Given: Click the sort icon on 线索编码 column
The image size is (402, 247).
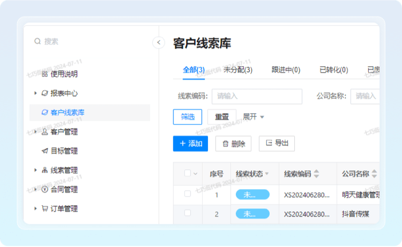Looking at the screenshot, I should [x=317, y=174].
